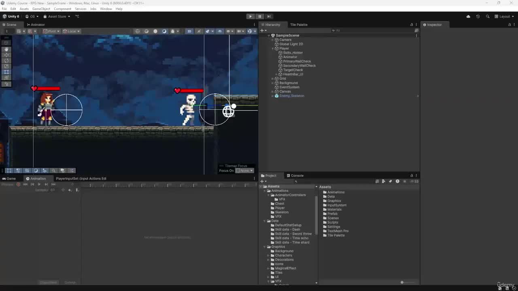Click the Step frame button
The image size is (518, 291).
point(269,17)
